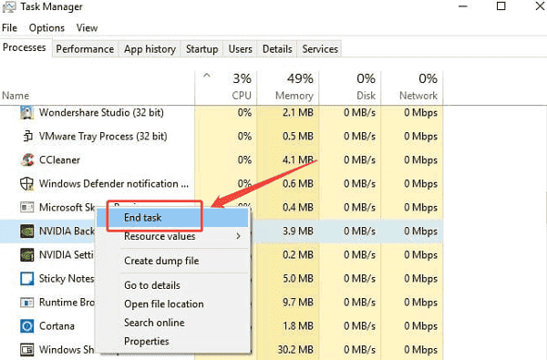Image resolution: width=547 pixels, height=360 pixels.
Task: Click the Runtime Broker process icon
Action: tap(26, 302)
